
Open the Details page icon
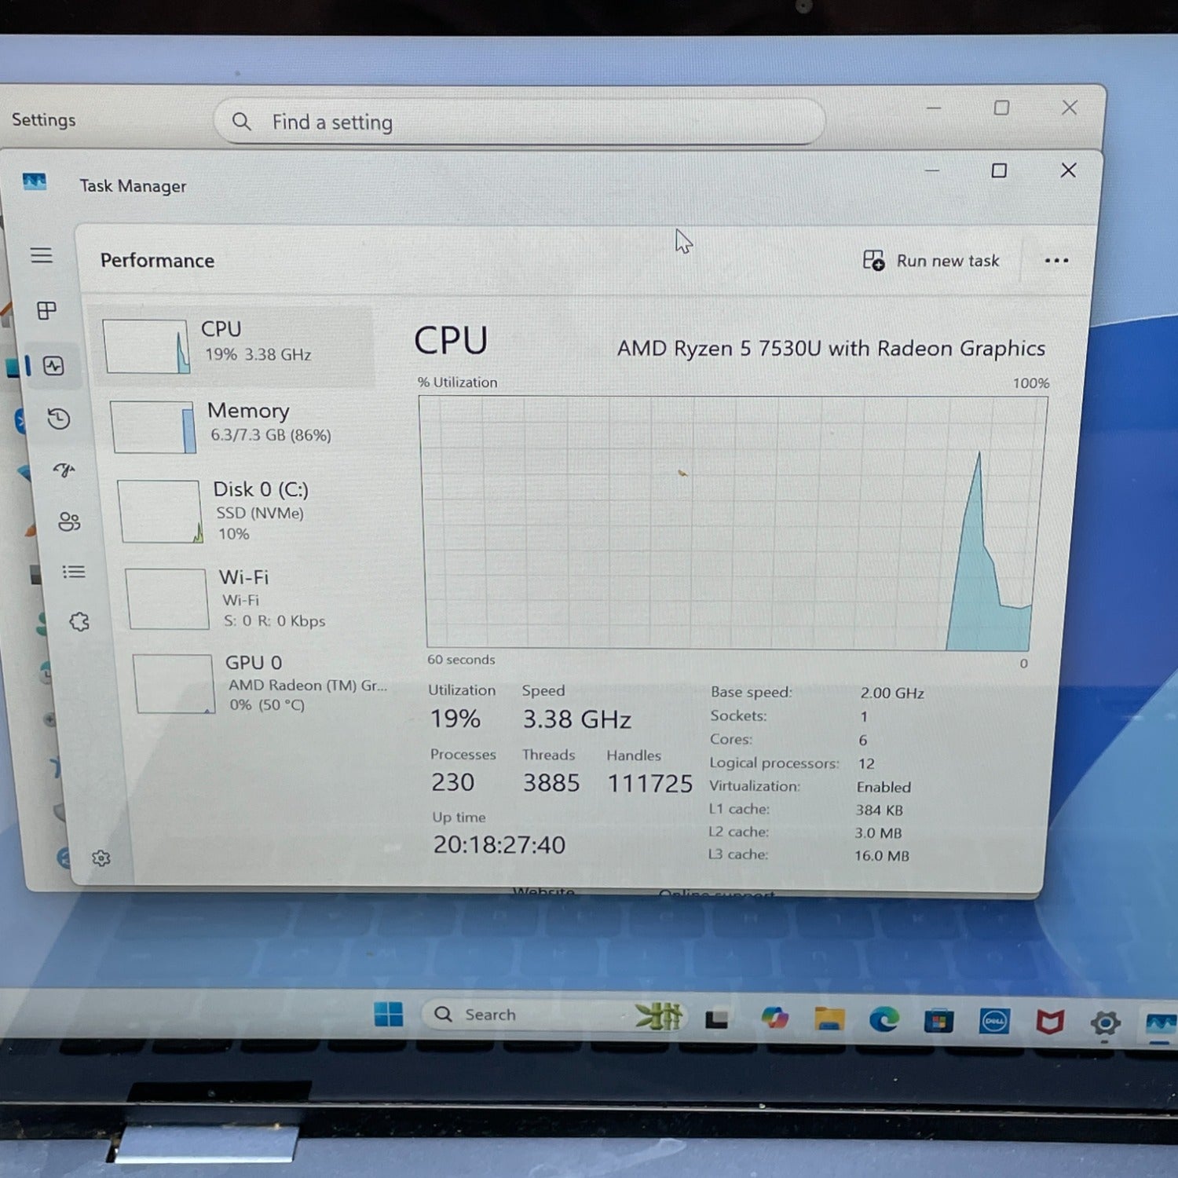74,572
